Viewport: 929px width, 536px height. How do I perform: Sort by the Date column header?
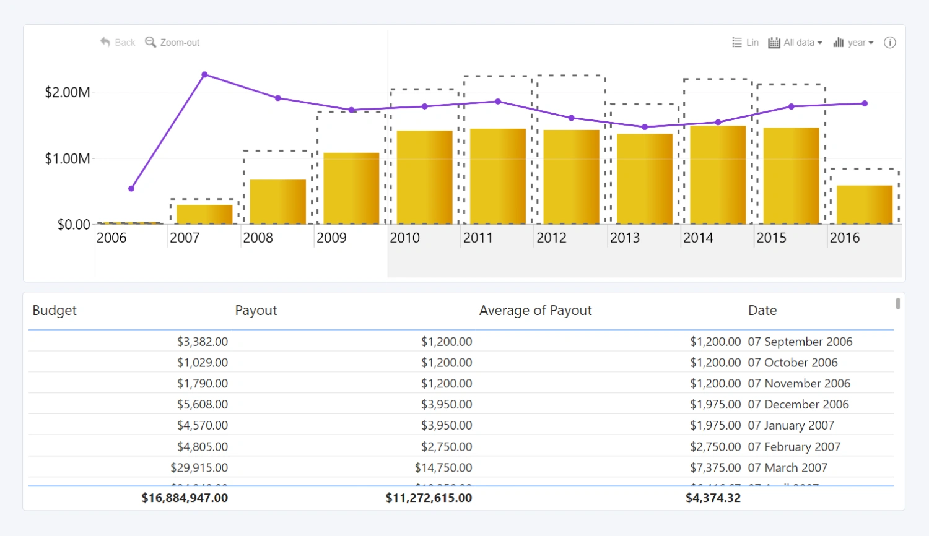[762, 310]
